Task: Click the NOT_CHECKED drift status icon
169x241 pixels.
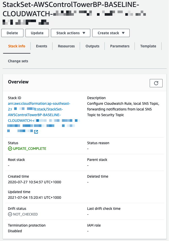Action: (10, 214)
